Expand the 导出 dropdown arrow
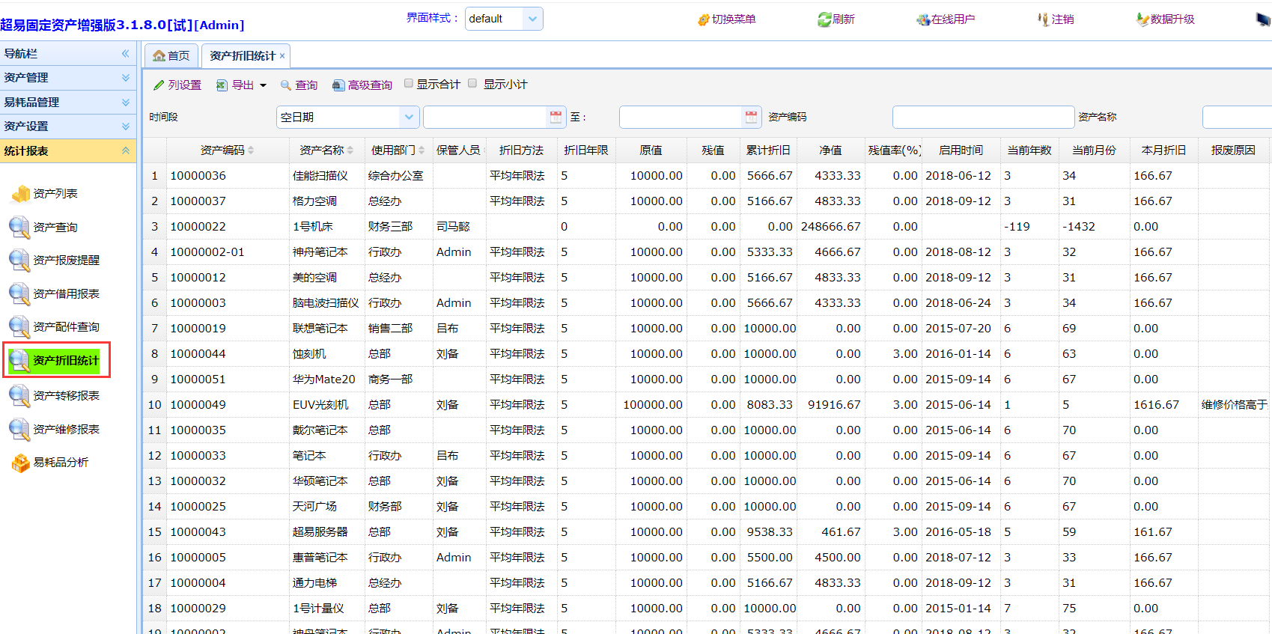Viewport: 1272px width, 634px height. (x=263, y=85)
